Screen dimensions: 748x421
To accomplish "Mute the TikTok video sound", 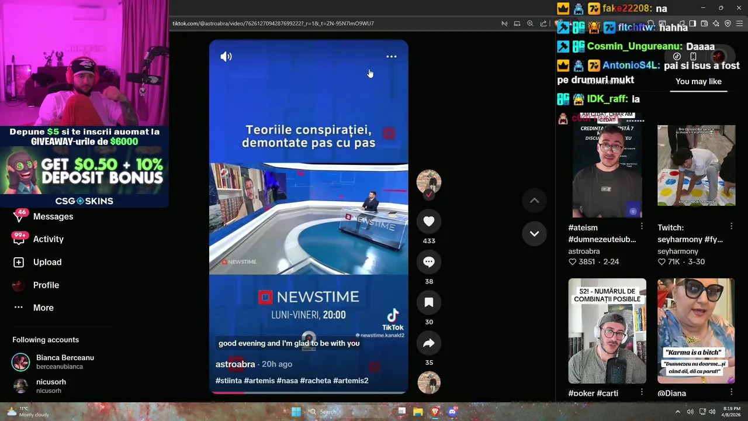I will pyautogui.click(x=226, y=57).
